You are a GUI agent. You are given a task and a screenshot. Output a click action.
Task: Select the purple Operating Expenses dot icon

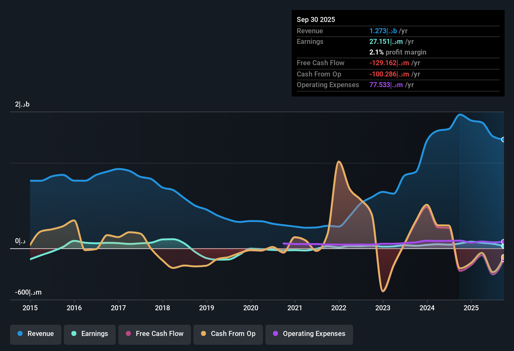click(275, 334)
